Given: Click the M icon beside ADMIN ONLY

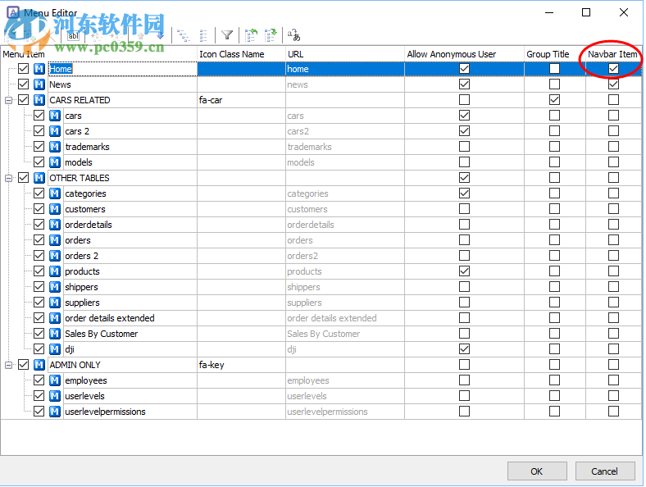Looking at the screenshot, I should pyautogui.click(x=39, y=365).
